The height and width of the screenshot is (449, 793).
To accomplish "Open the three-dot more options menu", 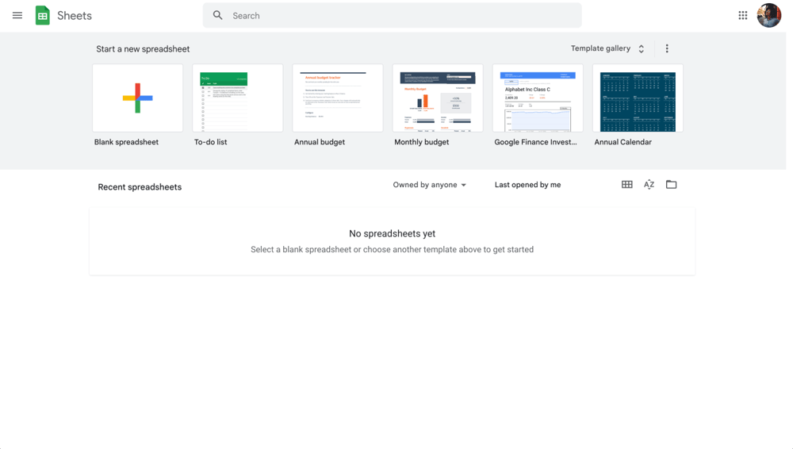I will 667,48.
